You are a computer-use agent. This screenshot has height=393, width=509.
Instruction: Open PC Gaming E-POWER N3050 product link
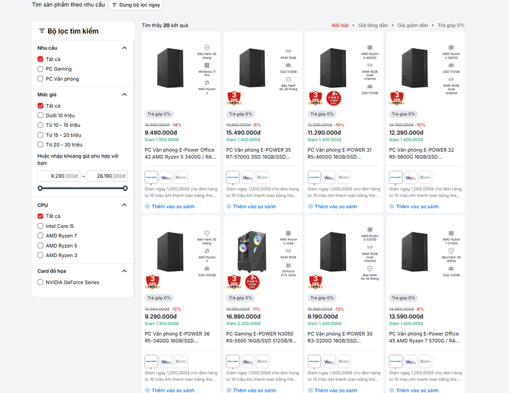click(x=261, y=337)
